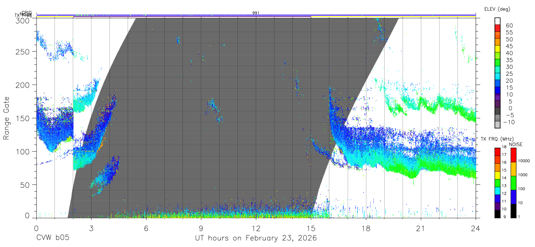Click the 'ELEV (deg)' colorbar title

click(x=497, y=9)
